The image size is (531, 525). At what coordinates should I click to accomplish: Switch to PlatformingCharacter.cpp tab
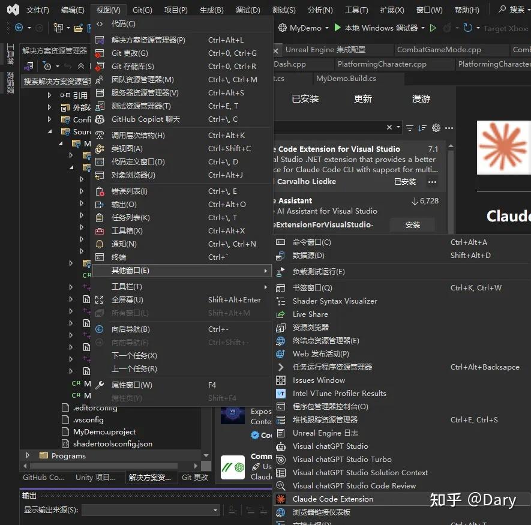coord(382,64)
